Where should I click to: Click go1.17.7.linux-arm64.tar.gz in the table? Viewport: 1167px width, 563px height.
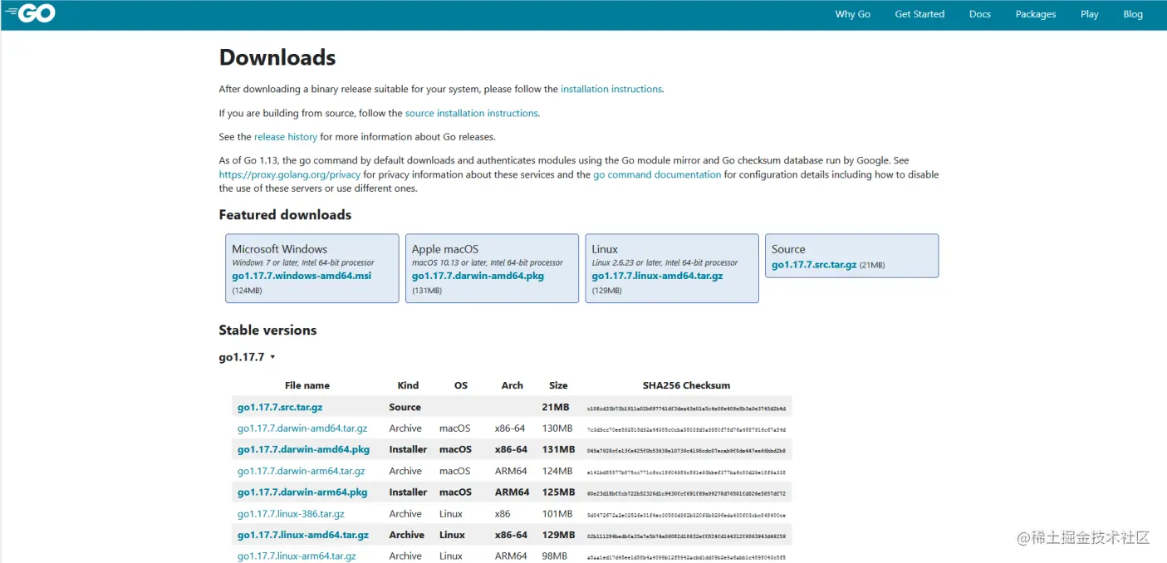297,556
